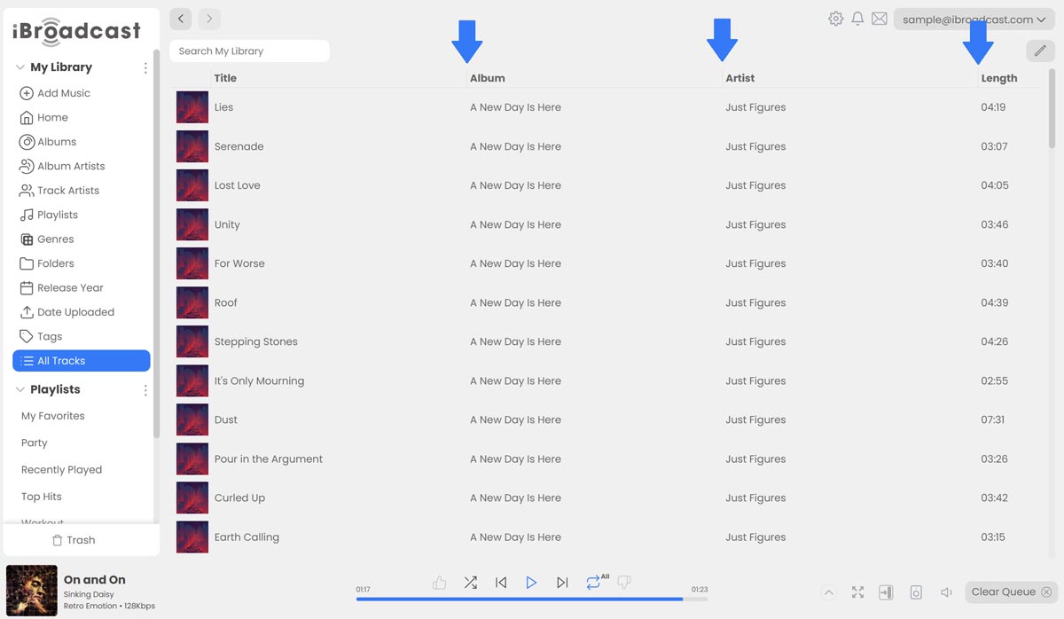
Task: Toggle thumbs up on current track
Action: [439, 583]
